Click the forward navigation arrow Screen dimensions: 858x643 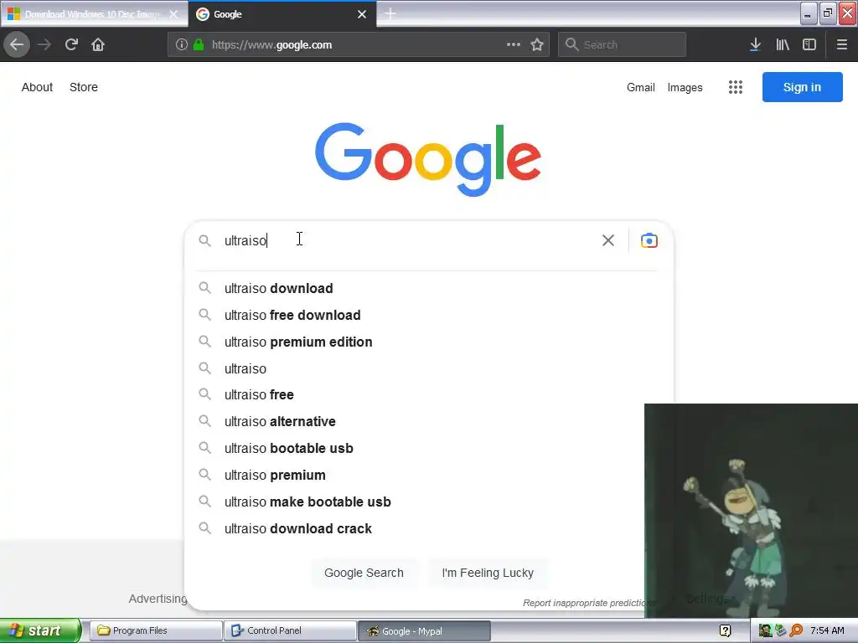tap(44, 44)
